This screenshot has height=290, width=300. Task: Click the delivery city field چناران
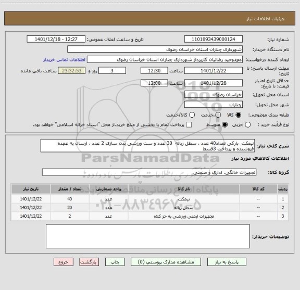pyautogui.click(x=214, y=105)
